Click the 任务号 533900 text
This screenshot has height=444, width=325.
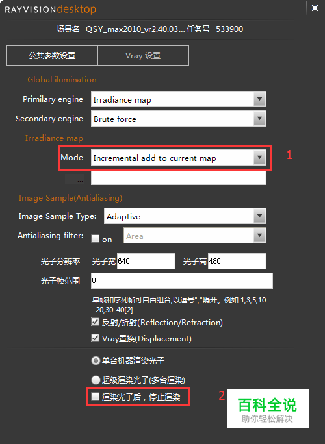pyautogui.click(x=214, y=29)
